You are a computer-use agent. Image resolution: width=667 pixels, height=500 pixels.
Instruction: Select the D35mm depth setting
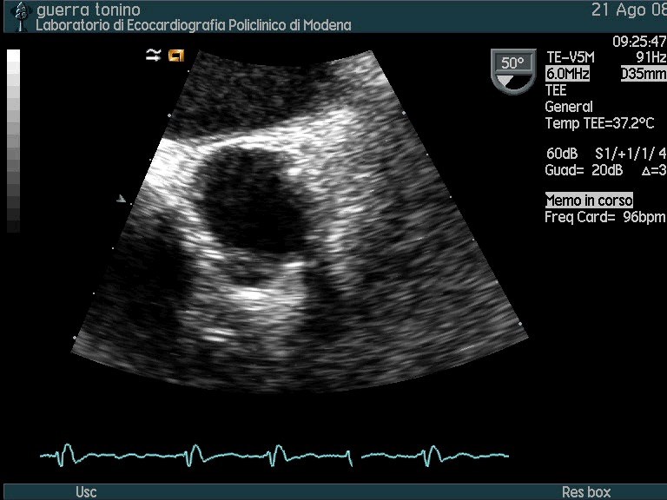(643, 75)
